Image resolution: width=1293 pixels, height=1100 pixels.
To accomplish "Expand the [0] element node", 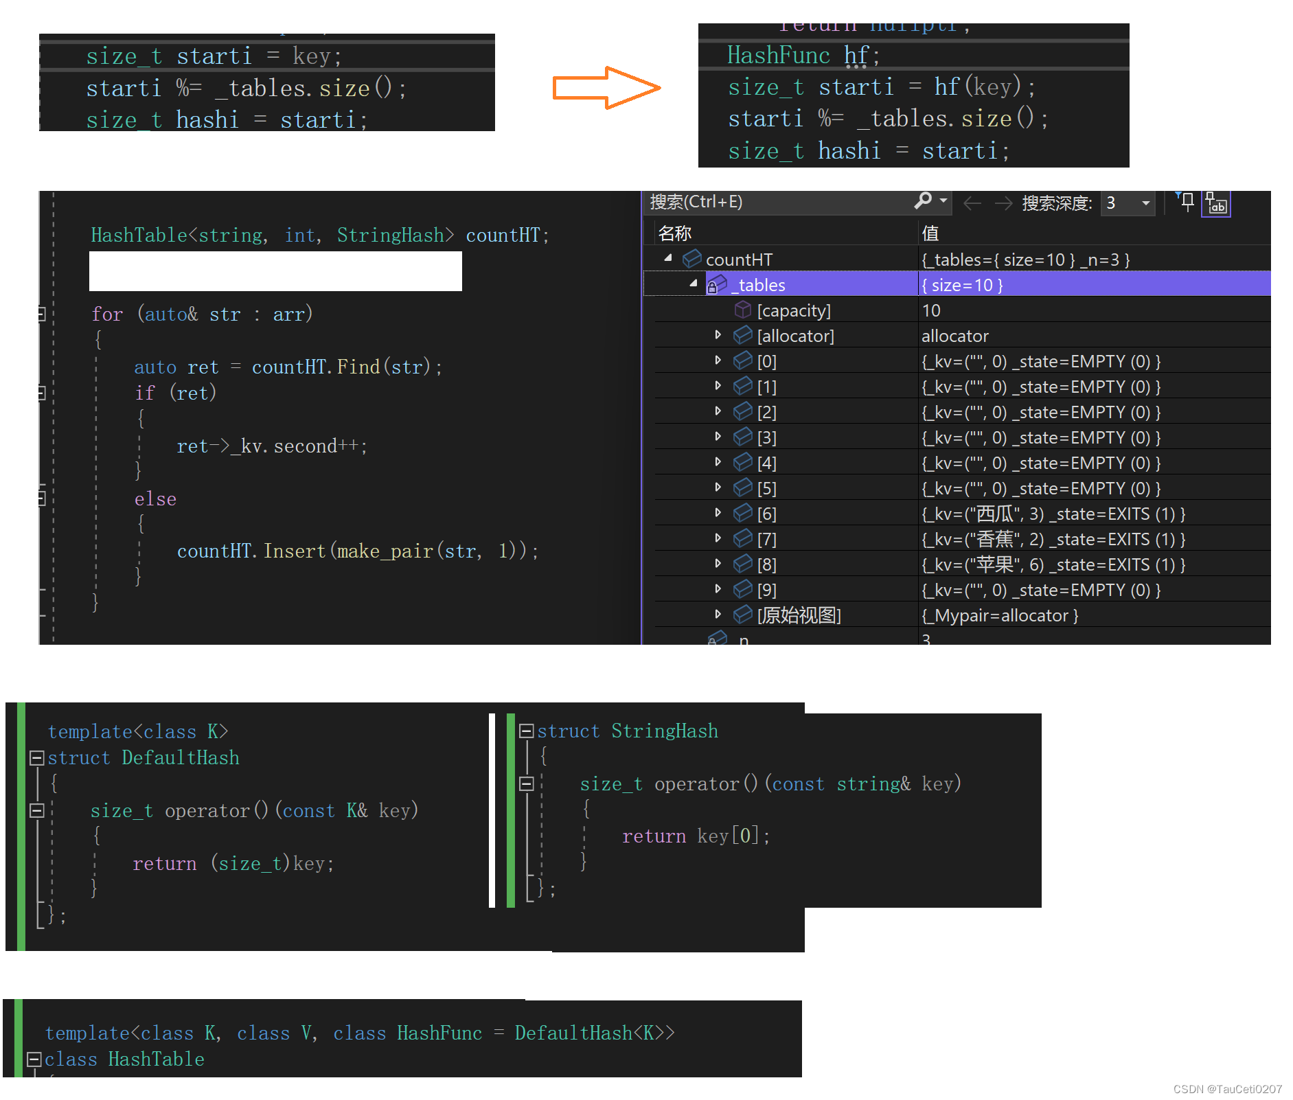I will 718,360.
